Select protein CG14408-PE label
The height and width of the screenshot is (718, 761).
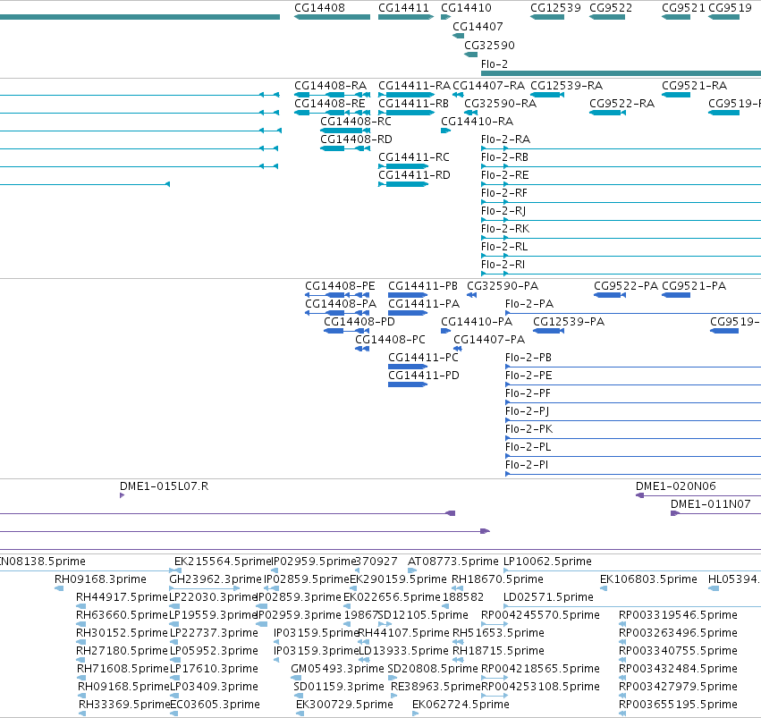tap(340, 286)
